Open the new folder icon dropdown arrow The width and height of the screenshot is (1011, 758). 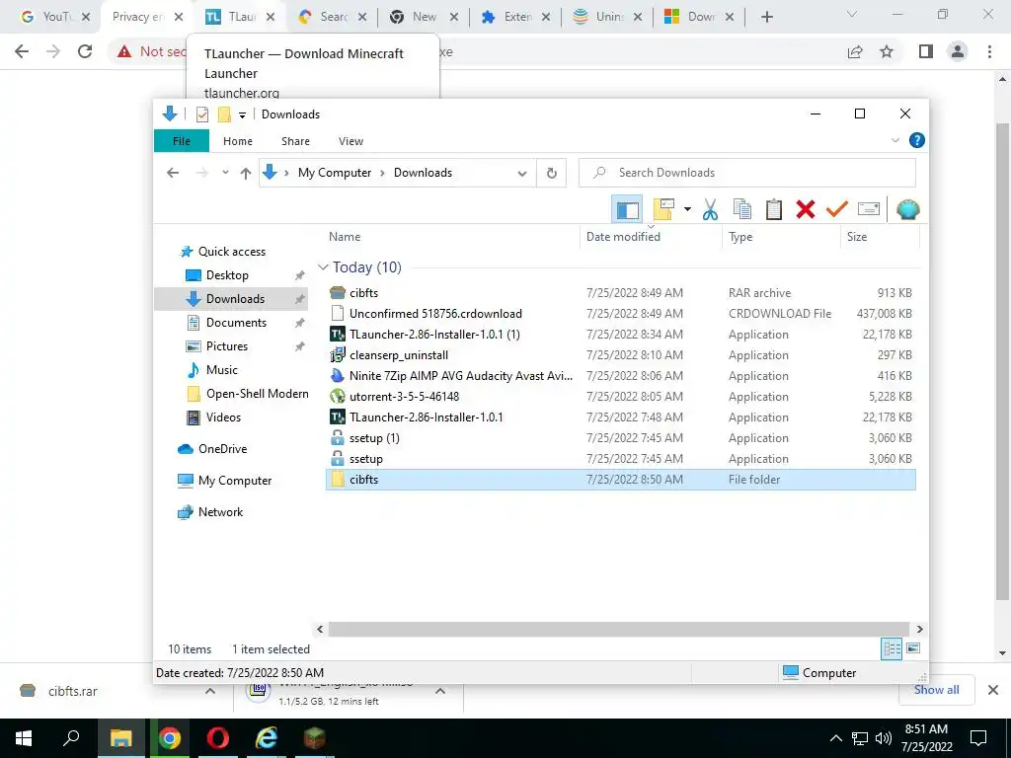[x=687, y=209]
